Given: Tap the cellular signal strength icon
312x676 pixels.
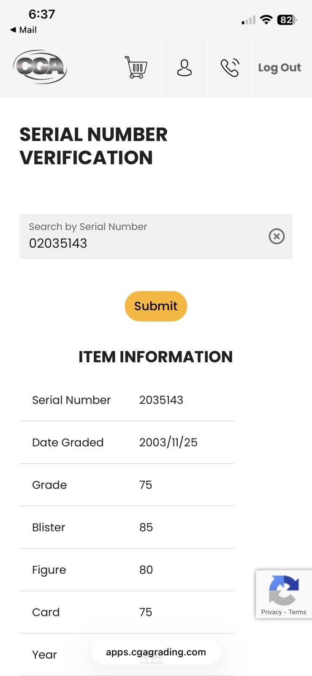Looking at the screenshot, I should tap(249, 20).
